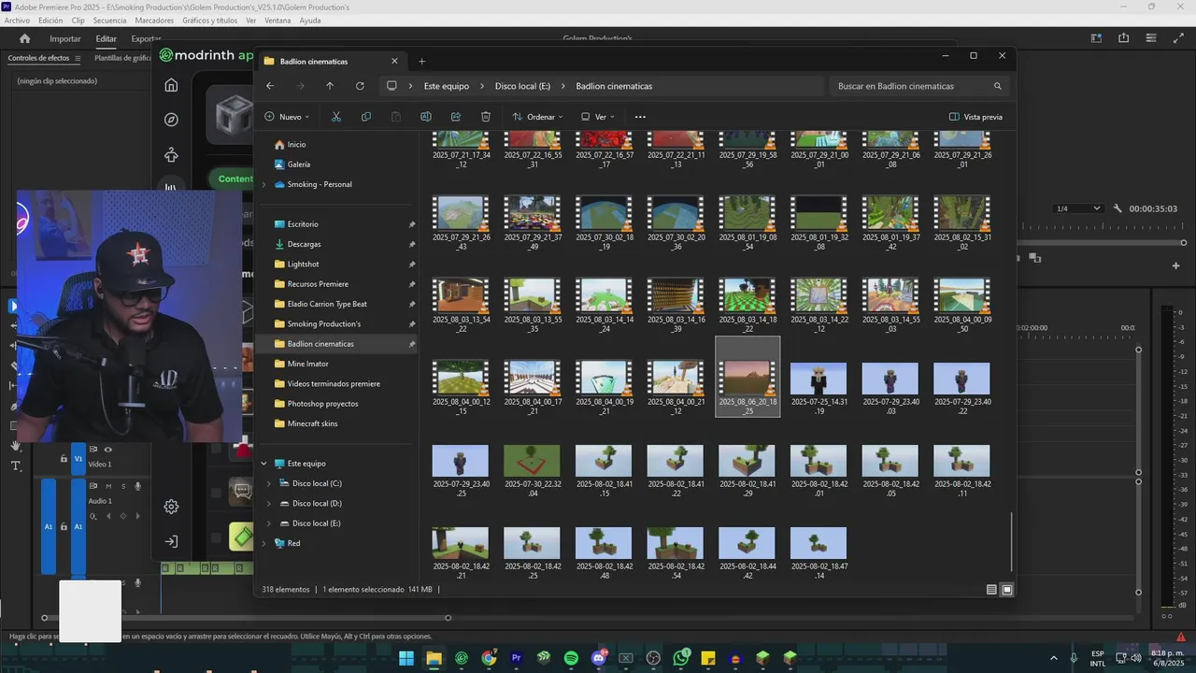Click the Copy icon in Explorer toolbar
This screenshot has height=673, width=1196.
(x=366, y=117)
